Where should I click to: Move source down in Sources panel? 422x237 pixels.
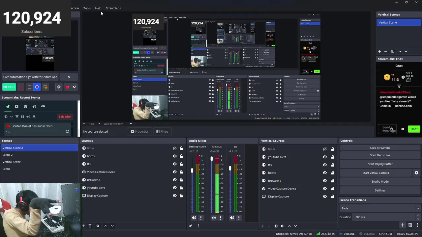point(112,226)
